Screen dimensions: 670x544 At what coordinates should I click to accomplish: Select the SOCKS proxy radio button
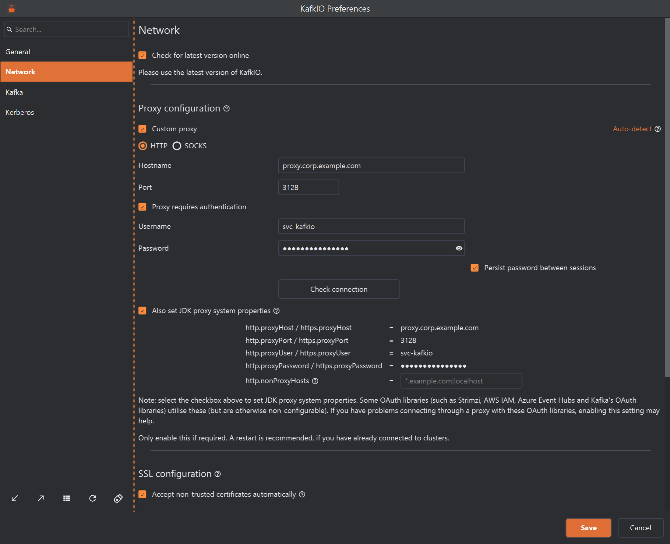[x=177, y=146]
